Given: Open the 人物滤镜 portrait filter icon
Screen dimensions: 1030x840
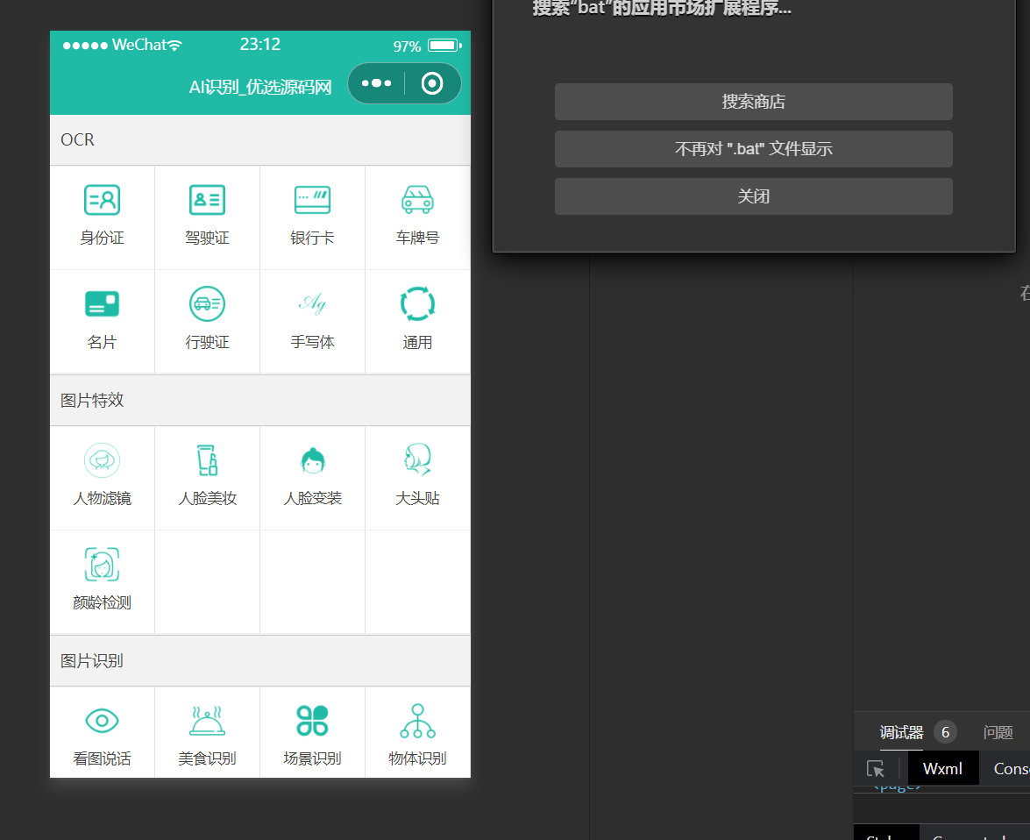Looking at the screenshot, I should 102,460.
